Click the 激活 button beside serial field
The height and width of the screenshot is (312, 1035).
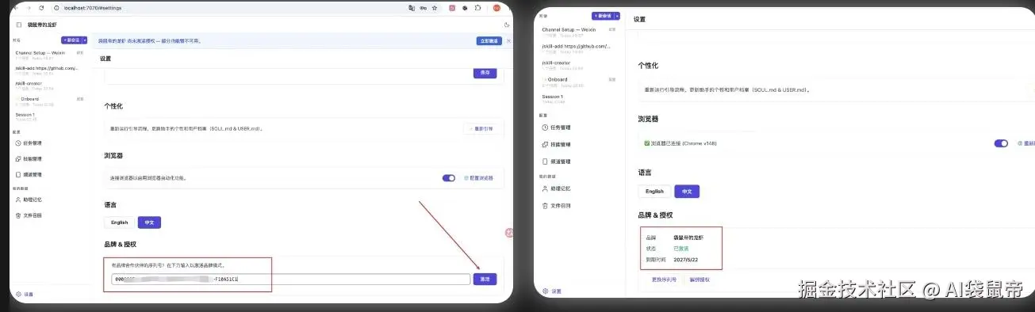485,280
